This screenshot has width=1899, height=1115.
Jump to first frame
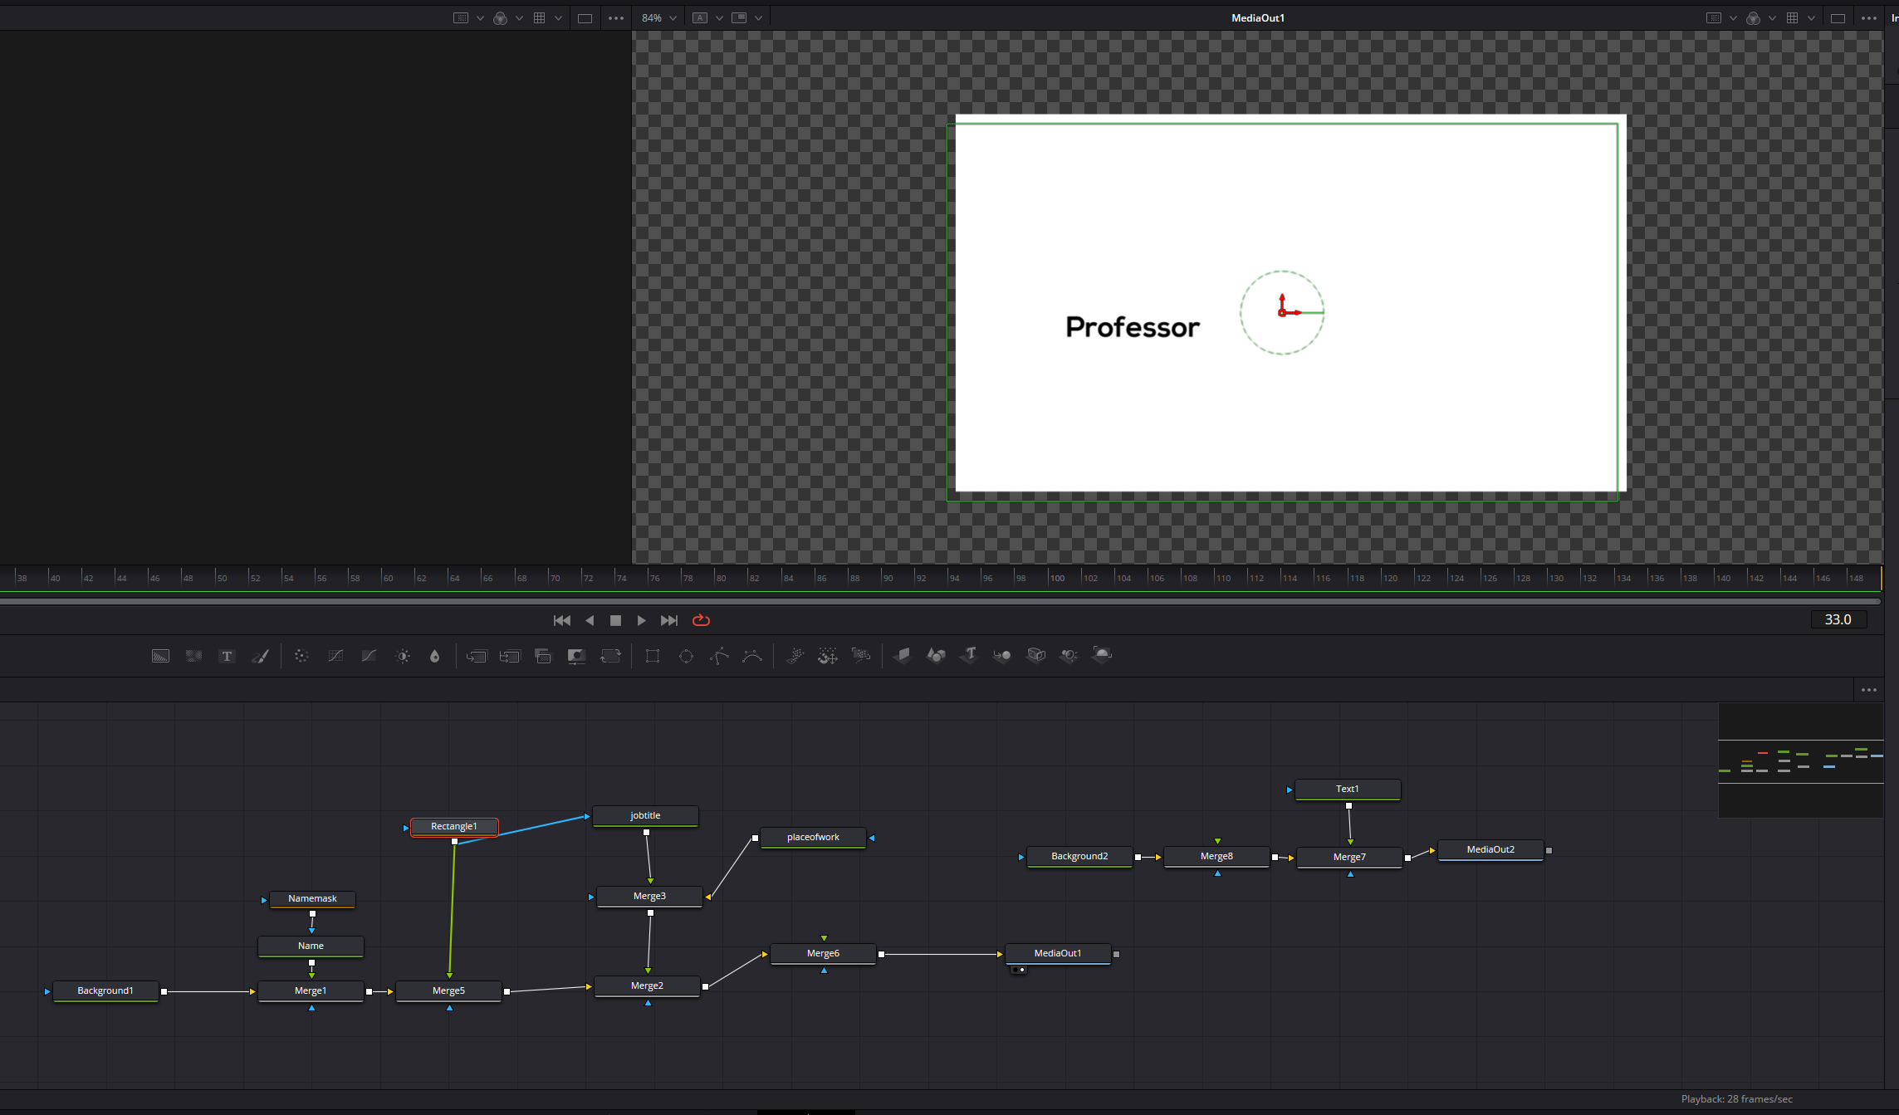pos(562,620)
